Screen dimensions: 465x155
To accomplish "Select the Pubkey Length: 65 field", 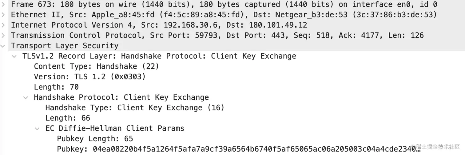I will pos(95,139).
